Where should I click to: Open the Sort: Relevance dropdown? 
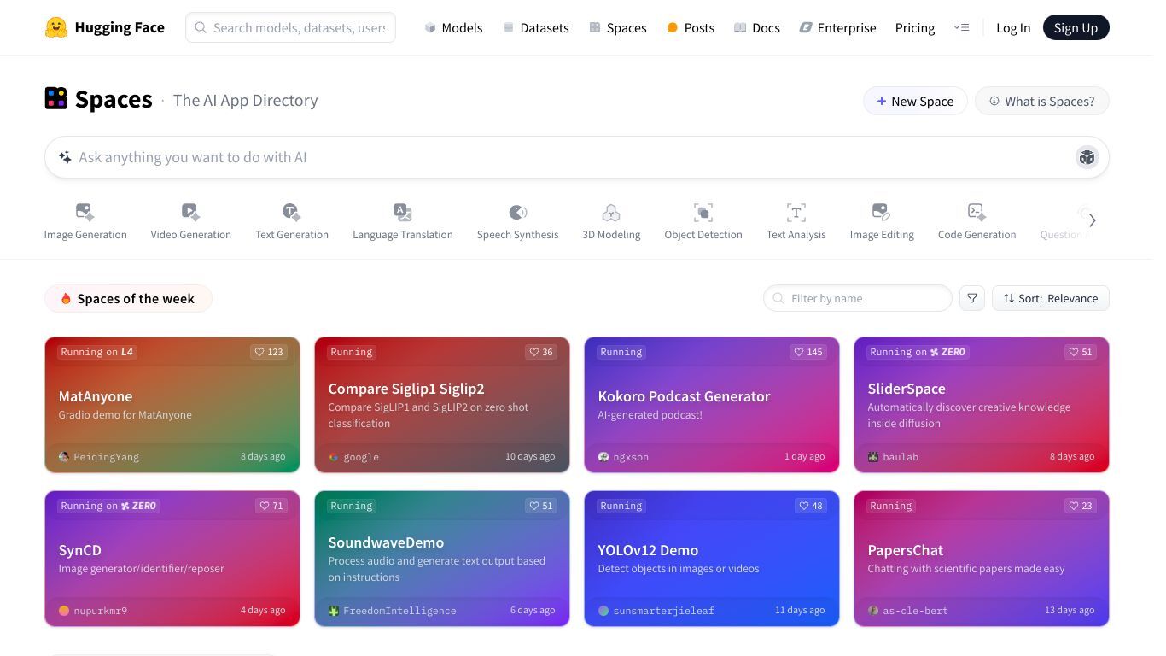coord(1051,298)
